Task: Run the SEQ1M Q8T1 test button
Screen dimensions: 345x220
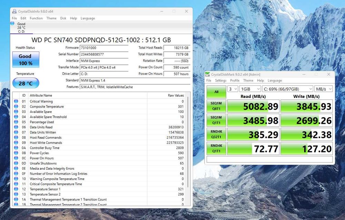Action: 216,106
